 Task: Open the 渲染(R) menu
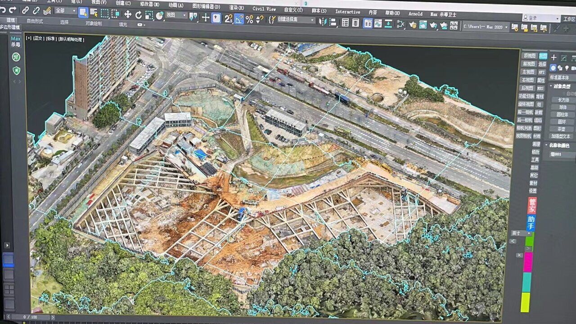coord(237,8)
